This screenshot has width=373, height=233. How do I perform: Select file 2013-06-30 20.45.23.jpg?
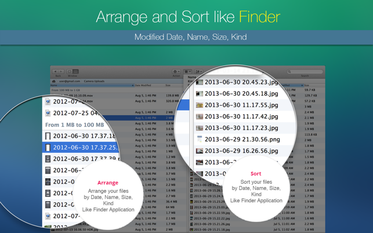click(241, 82)
